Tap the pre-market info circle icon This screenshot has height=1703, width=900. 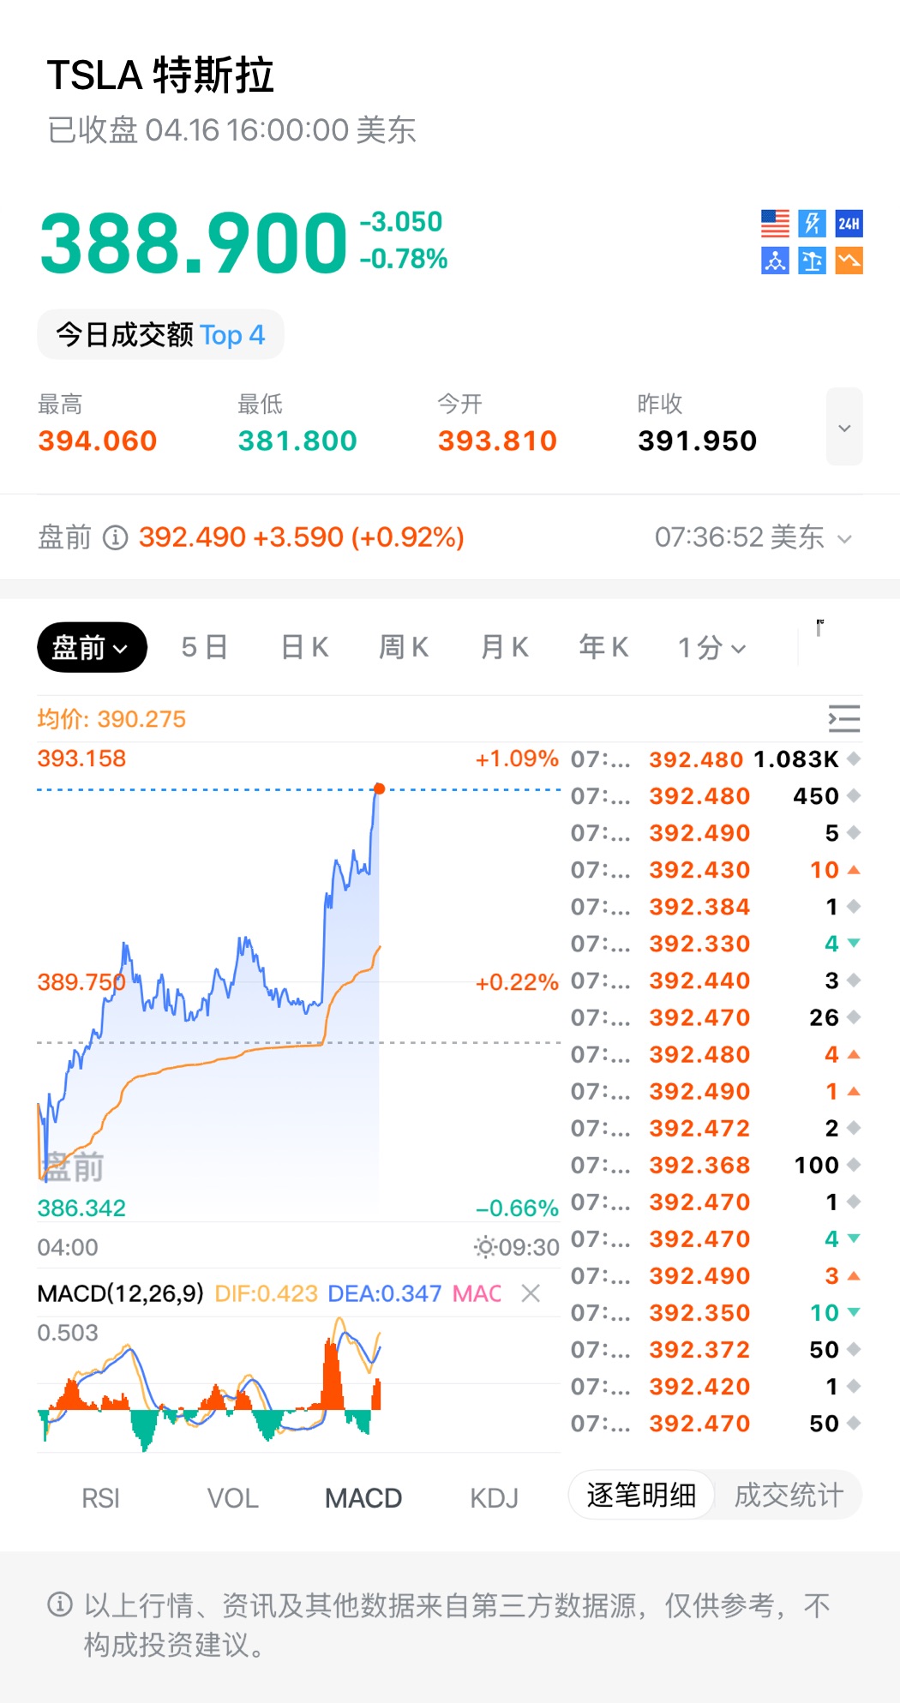tap(115, 537)
